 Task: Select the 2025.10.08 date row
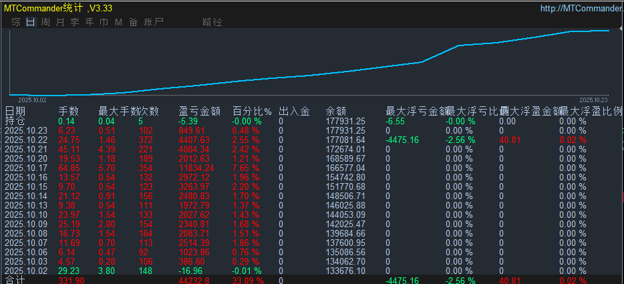(x=26, y=234)
